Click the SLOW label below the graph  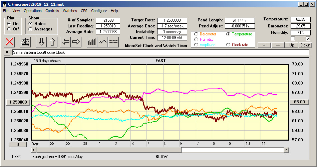(161, 156)
